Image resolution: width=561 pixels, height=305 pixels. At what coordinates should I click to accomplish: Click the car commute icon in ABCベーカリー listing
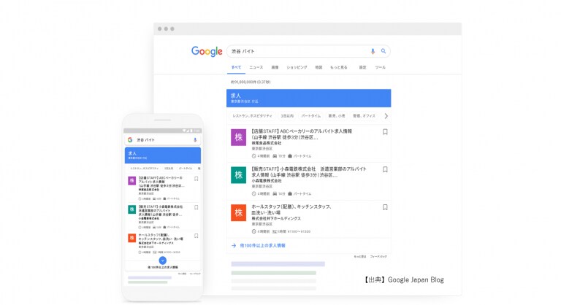pos(275,156)
